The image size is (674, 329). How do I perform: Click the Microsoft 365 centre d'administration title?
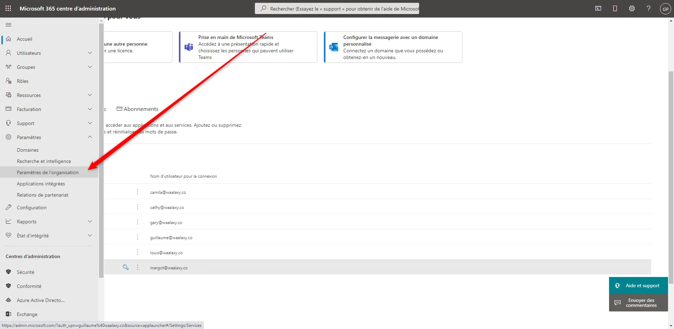point(68,9)
